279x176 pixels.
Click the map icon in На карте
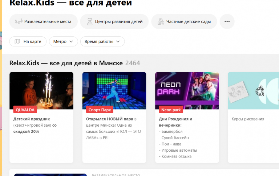17,41
